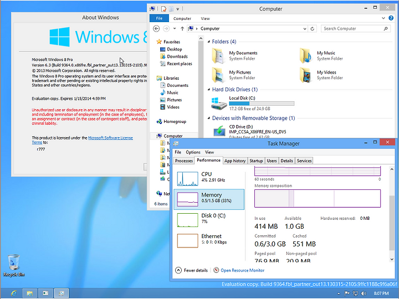This screenshot has height=299, width=399.
Task: Select Desktop under Favorites
Action: click(171, 49)
